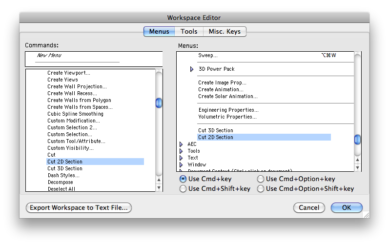The height and width of the screenshot is (245, 389).
Task: Click the Menus list scrollbar thumb
Action: 357,140
